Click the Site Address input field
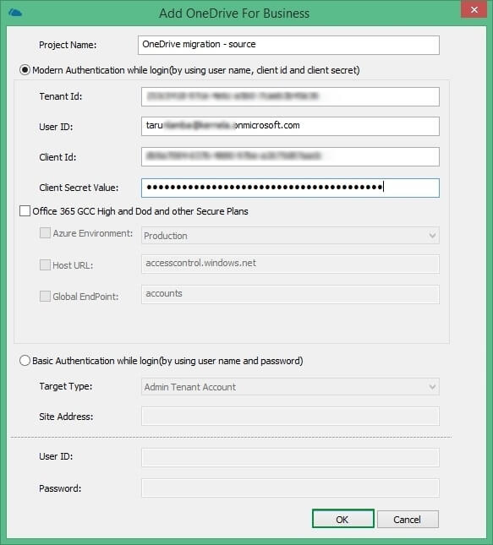493x545 pixels. [x=290, y=416]
